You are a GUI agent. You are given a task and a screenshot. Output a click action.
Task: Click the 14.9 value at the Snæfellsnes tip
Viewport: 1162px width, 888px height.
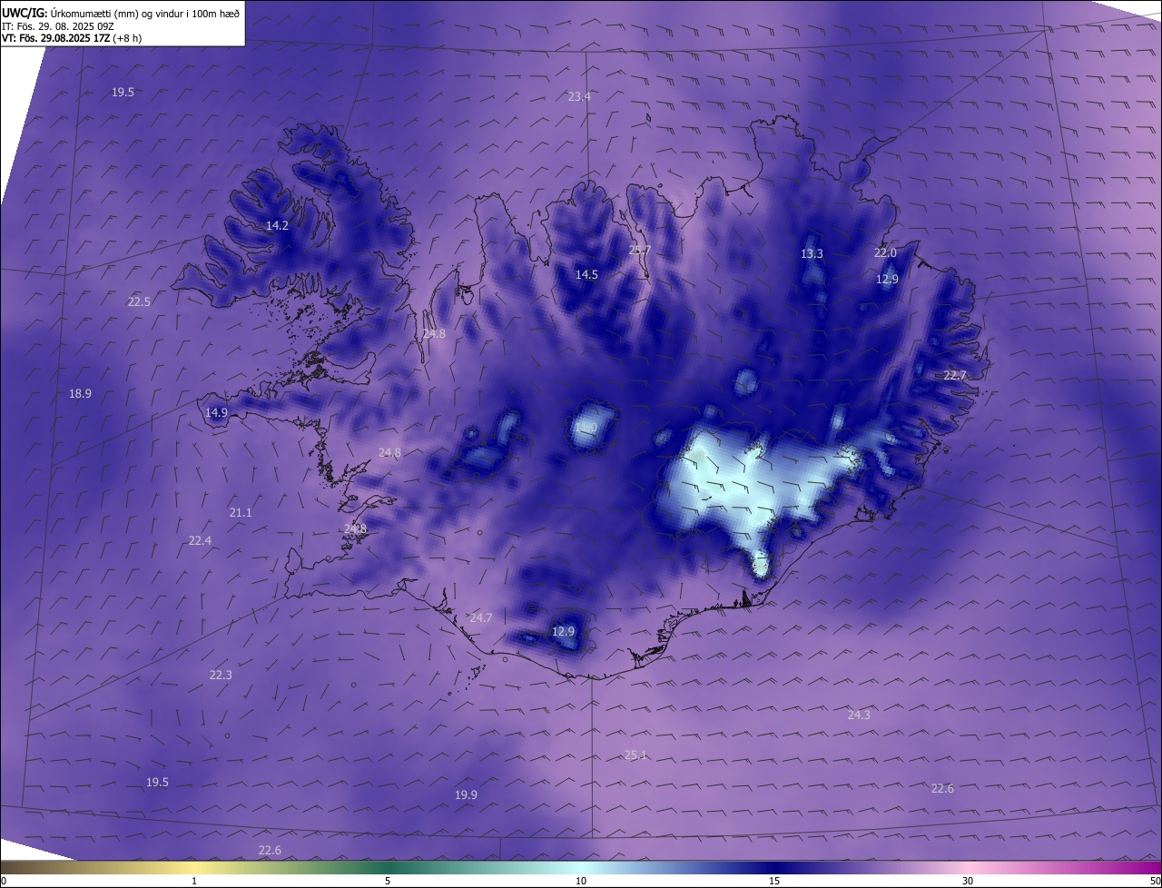click(216, 412)
